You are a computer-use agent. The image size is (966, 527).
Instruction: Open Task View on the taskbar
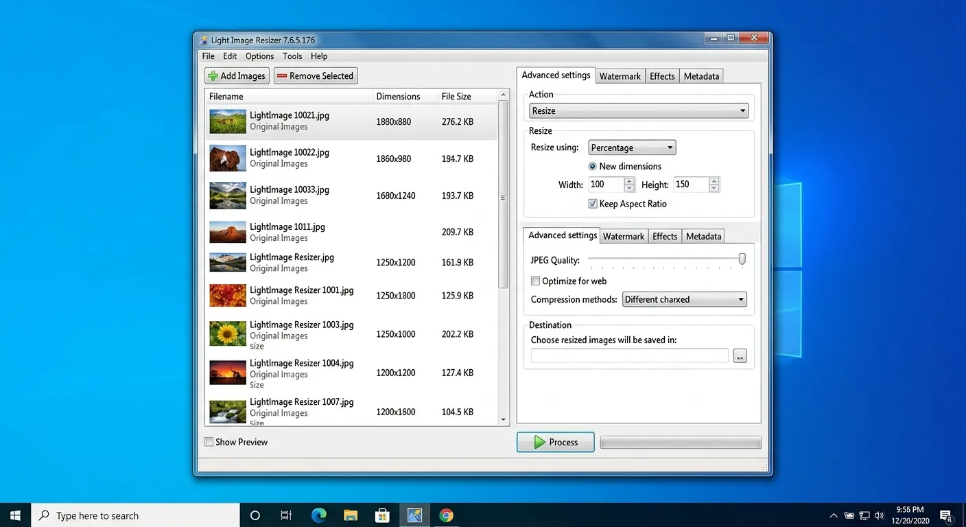(286, 515)
